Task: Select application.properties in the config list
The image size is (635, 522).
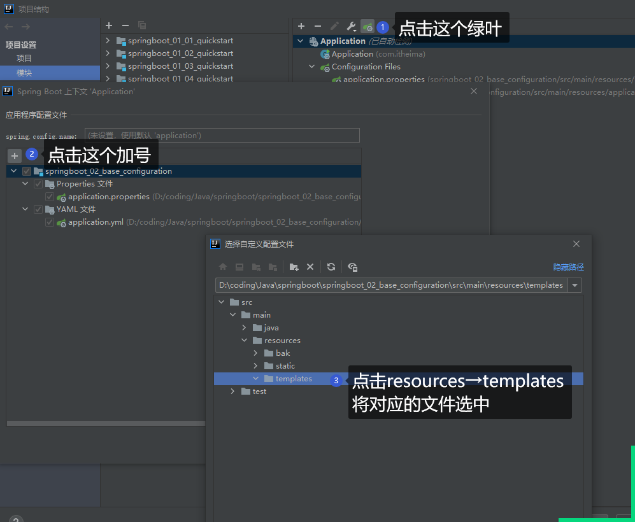Action: point(108,197)
